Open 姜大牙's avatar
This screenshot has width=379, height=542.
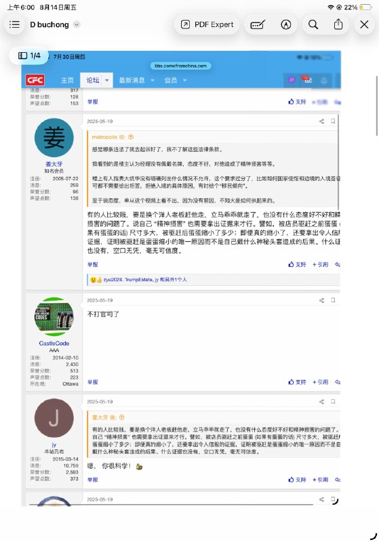coord(54,138)
